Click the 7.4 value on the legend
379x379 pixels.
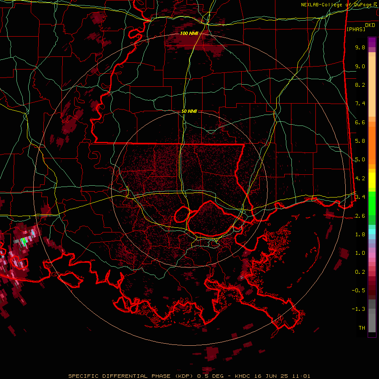(360, 104)
